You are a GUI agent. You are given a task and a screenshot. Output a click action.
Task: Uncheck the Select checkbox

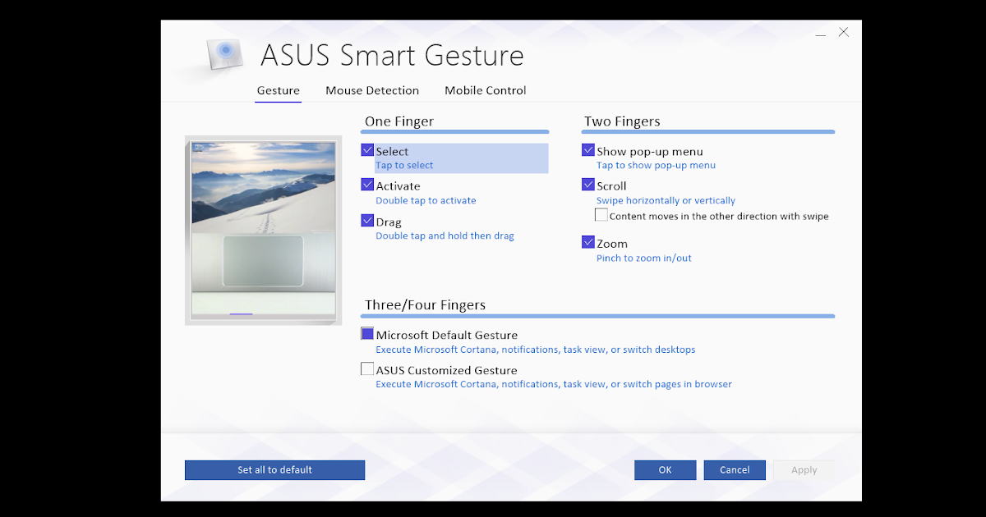(367, 150)
